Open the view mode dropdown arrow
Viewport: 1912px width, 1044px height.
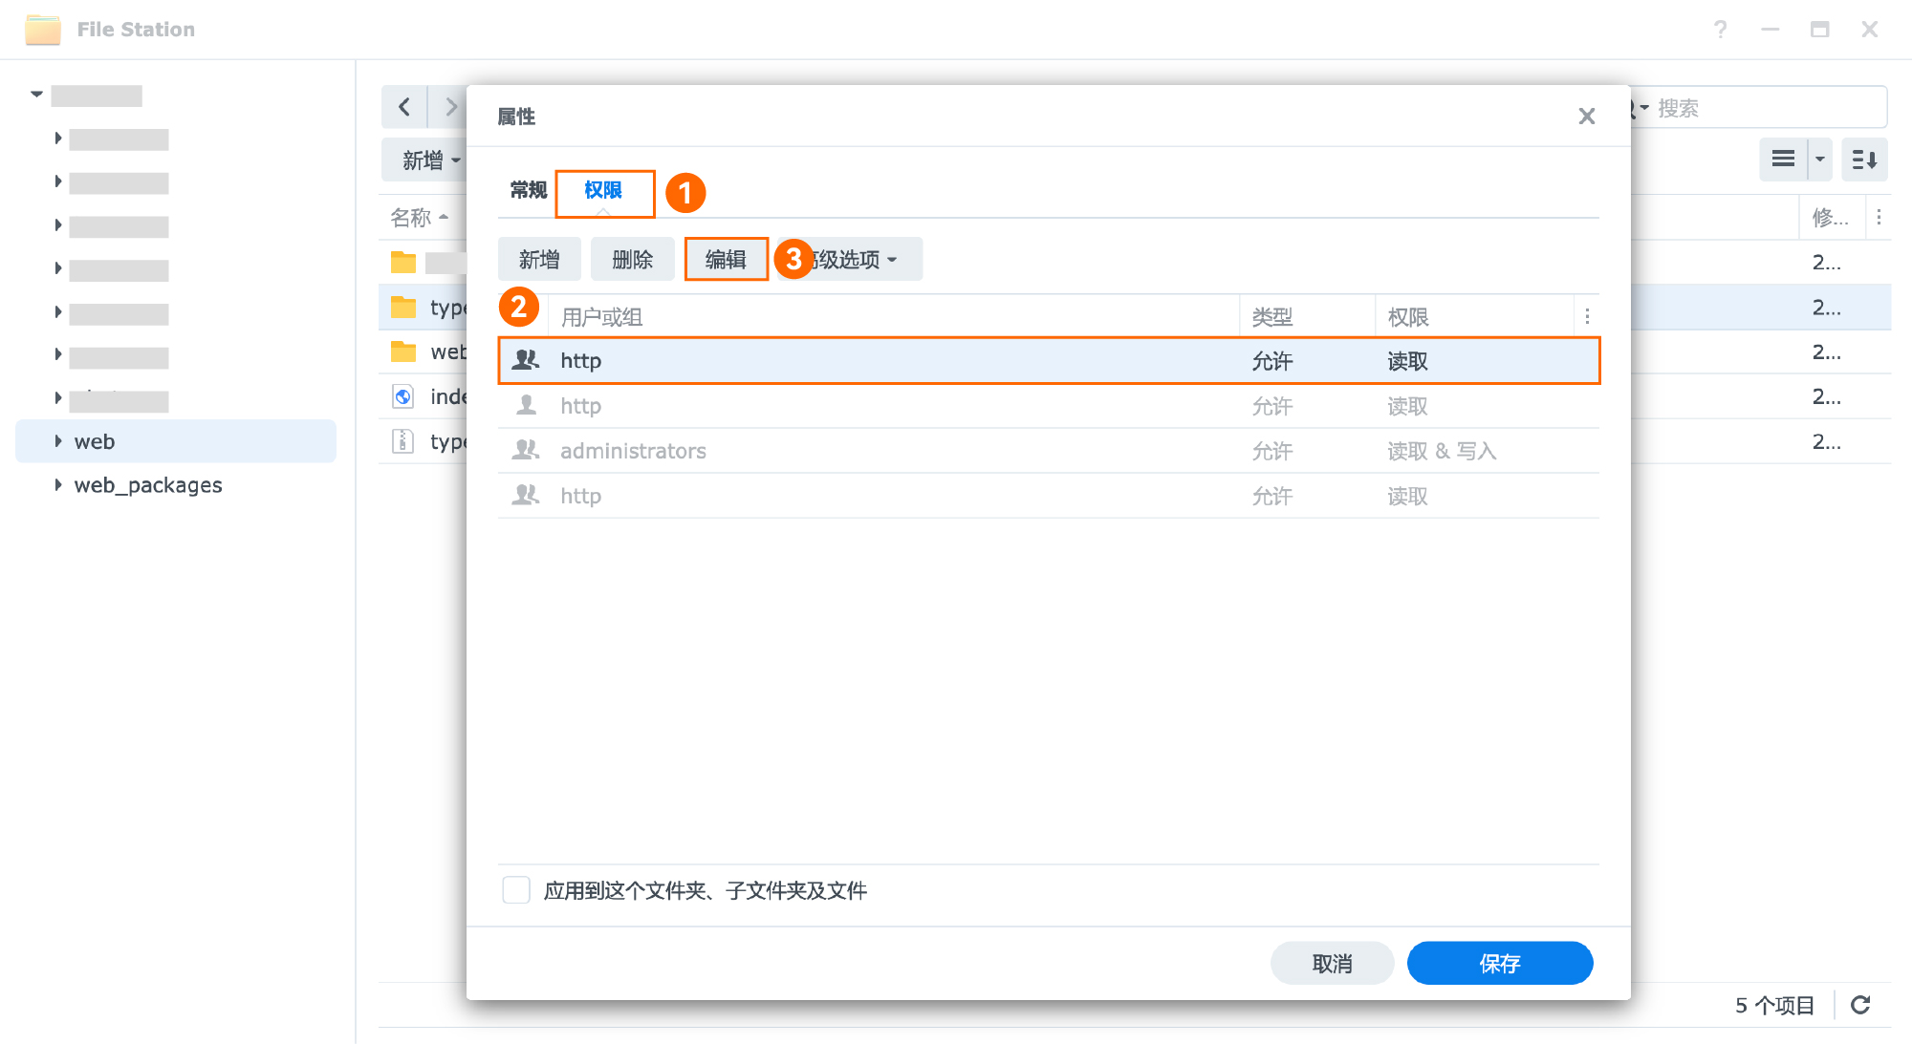click(1820, 160)
